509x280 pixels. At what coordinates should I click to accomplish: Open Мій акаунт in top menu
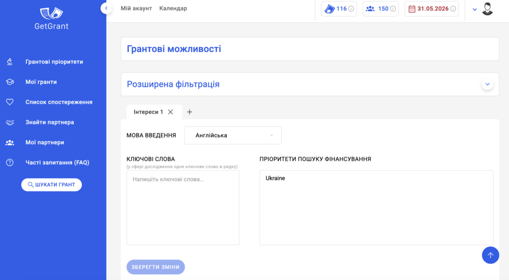pyautogui.click(x=136, y=8)
